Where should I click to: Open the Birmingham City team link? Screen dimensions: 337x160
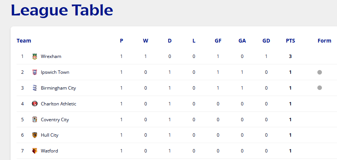point(58,88)
